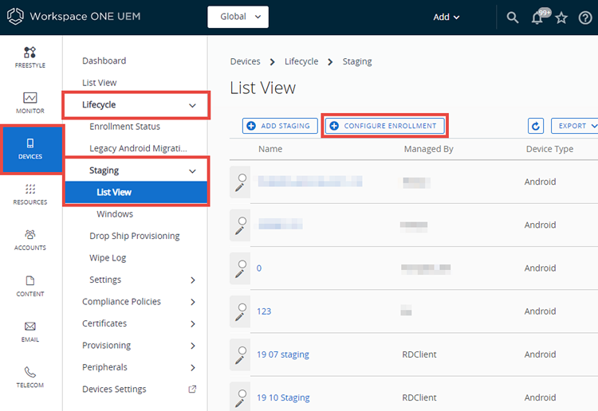Open the Add dropdown menu

pyautogui.click(x=446, y=18)
